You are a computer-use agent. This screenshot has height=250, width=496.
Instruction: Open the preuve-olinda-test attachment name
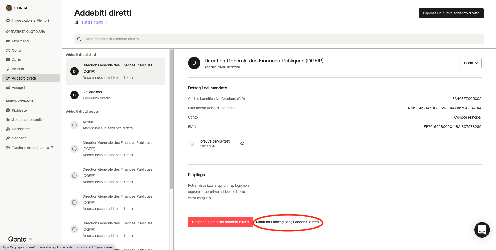tap(216, 141)
